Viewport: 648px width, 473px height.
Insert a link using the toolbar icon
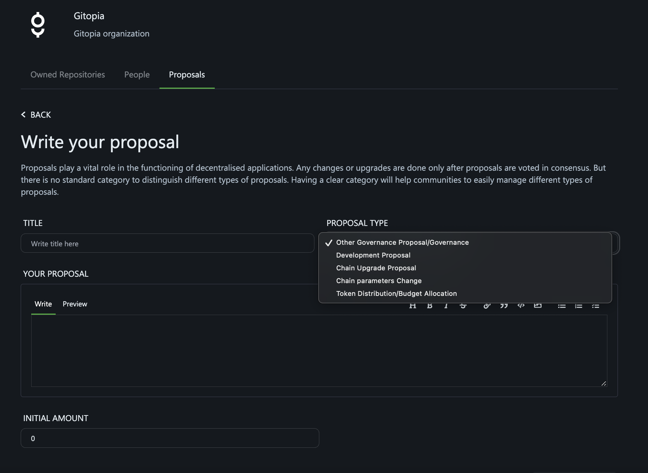click(x=487, y=306)
